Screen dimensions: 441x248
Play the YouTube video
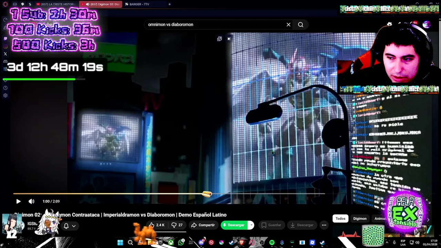coord(18,201)
